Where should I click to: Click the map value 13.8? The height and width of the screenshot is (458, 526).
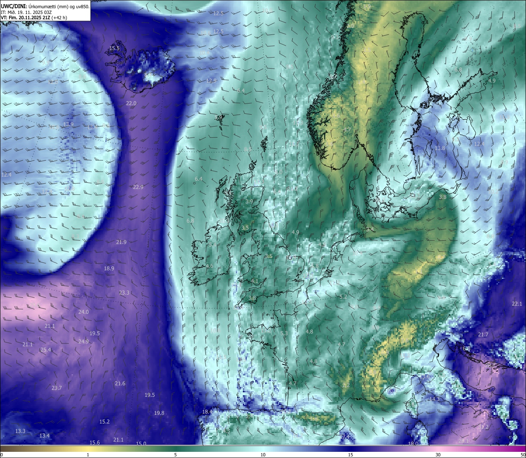tap(440, 148)
